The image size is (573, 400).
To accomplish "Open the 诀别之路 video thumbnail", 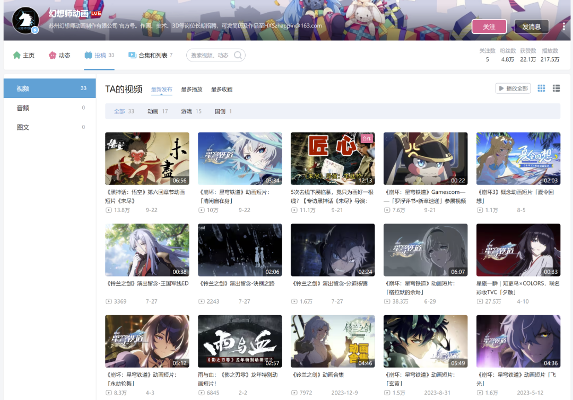I will click(x=240, y=250).
